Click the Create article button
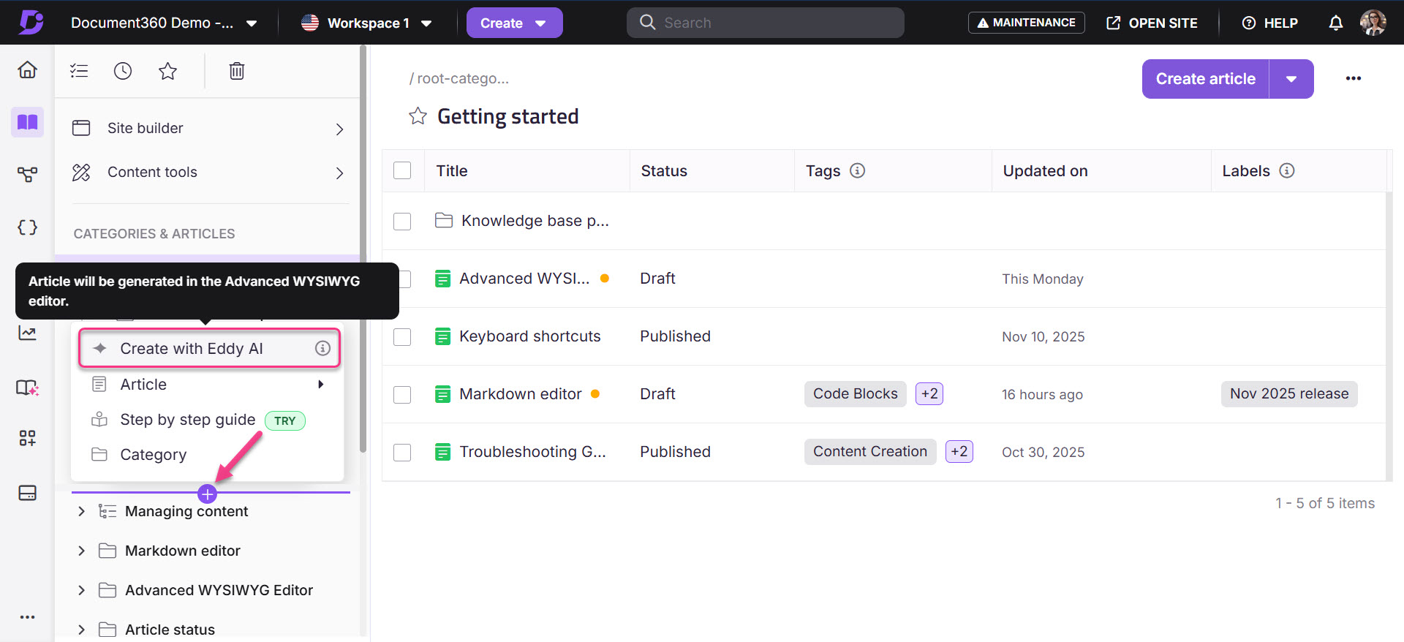The width and height of the screenshot is (1404, 642). pyautogui.click(x=1205, y=79)
